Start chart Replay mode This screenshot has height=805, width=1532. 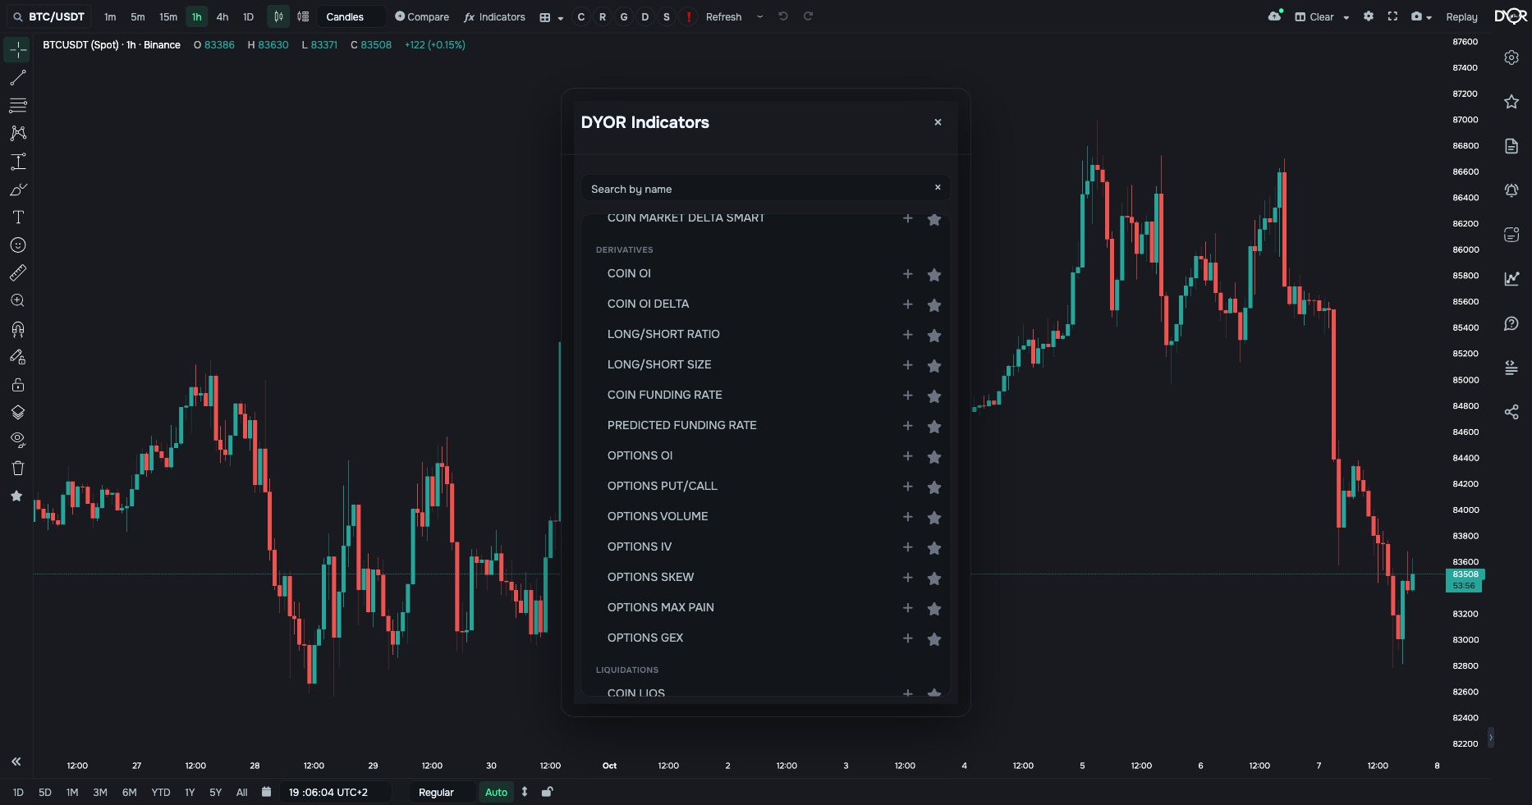pyautogui.click(x=1461, y=16)
